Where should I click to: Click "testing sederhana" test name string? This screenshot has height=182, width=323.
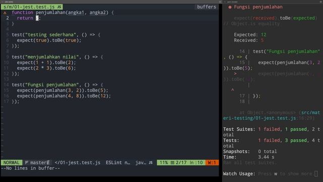coord(50,35)
